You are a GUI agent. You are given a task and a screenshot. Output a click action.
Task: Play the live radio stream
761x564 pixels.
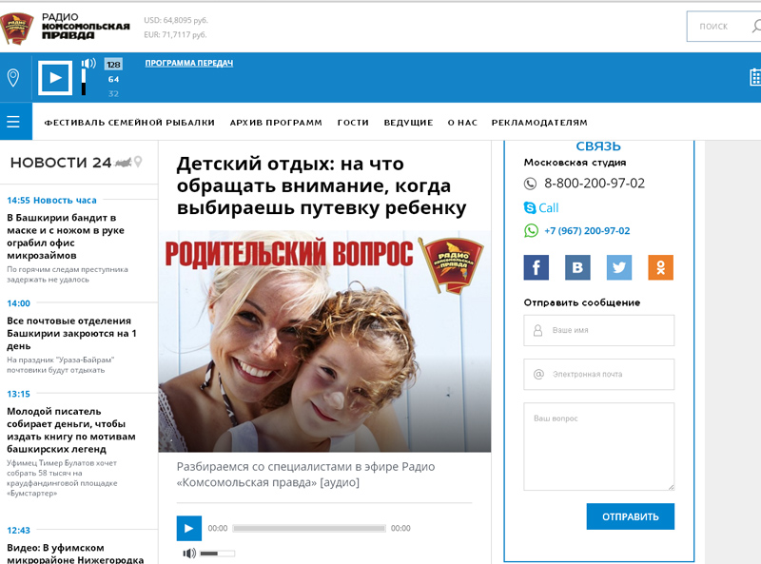[x=55, y=78]
